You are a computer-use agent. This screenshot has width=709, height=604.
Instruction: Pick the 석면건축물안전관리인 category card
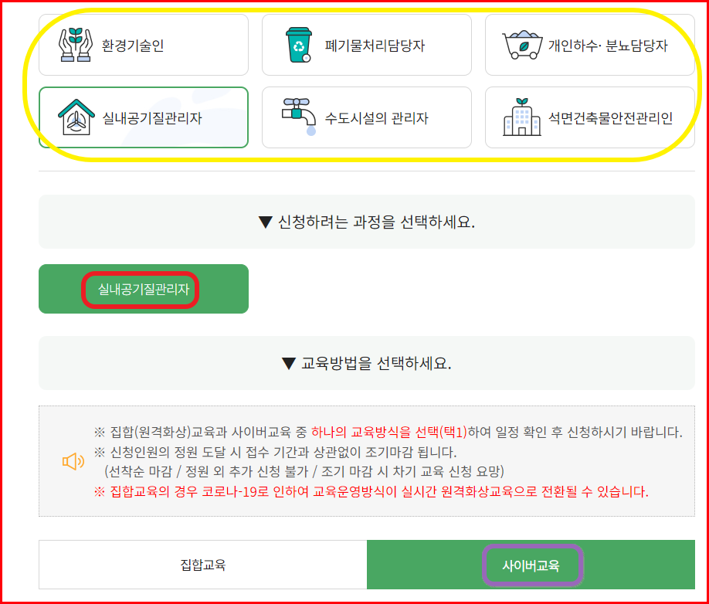coord(589,117)
